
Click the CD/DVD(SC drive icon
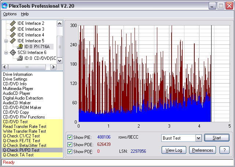pos(20,58)
